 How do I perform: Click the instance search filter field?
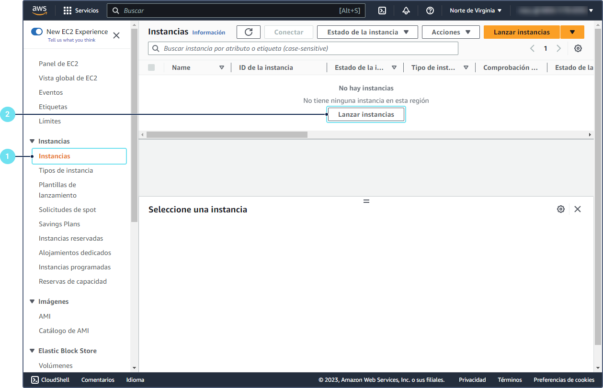[303, 48]
